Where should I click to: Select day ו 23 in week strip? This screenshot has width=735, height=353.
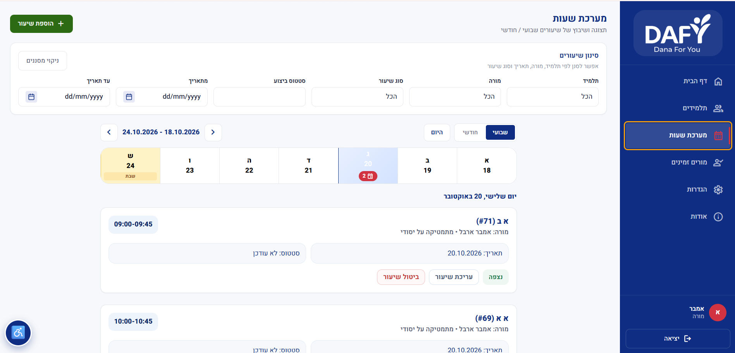click(190, 166)
